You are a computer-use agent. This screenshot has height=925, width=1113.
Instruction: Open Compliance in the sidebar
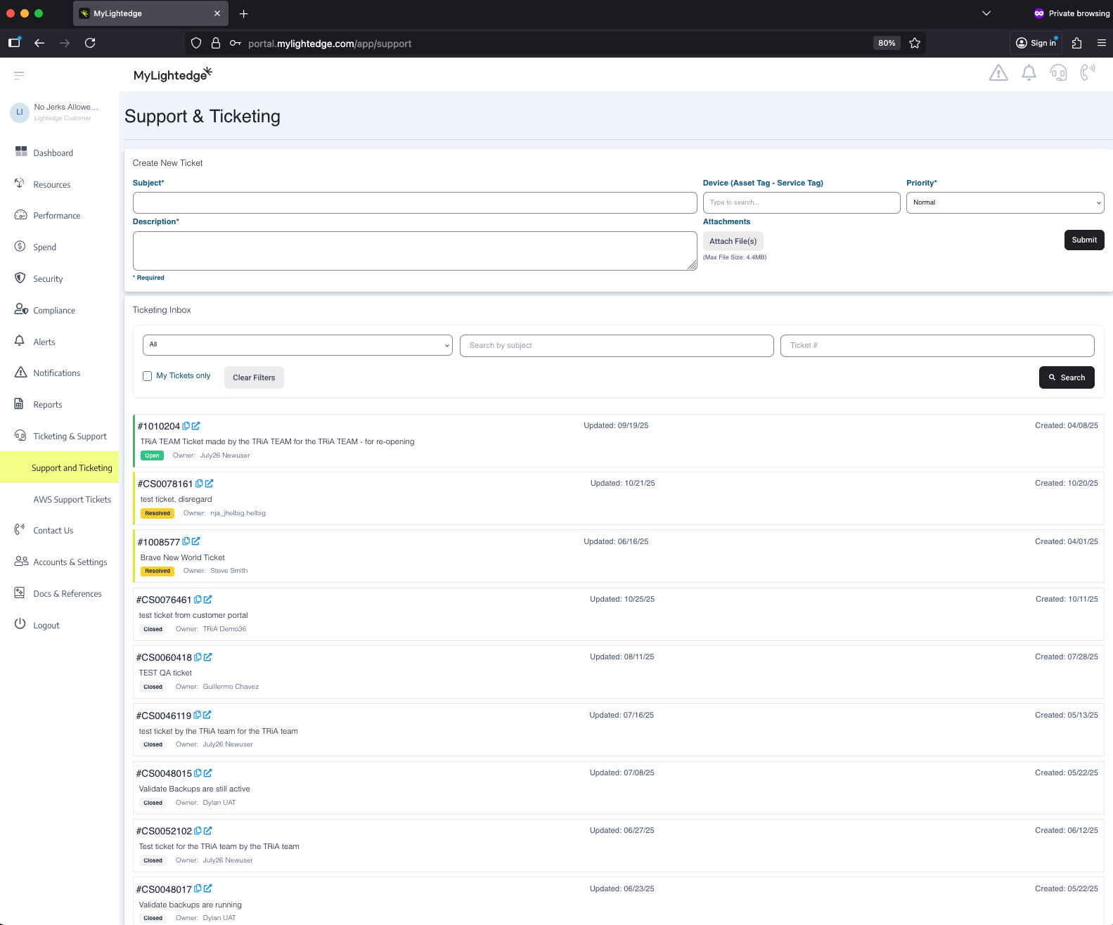(x=54, y=311)
